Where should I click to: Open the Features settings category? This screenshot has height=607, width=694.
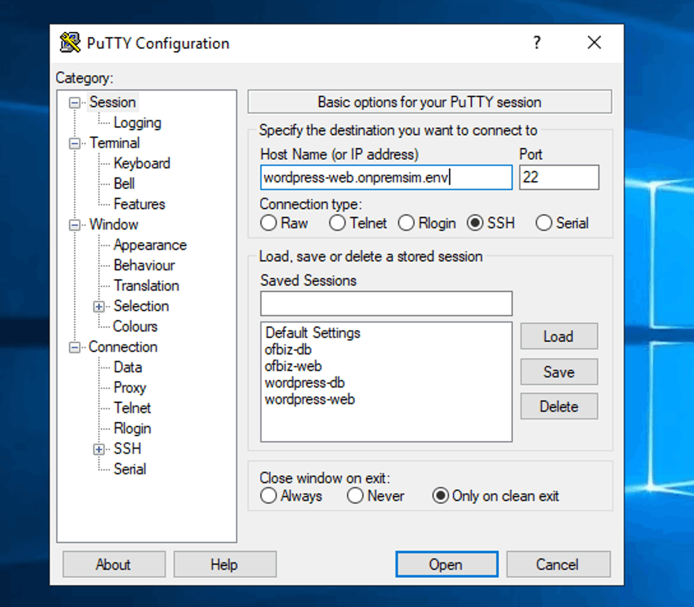click(x=139, y=204)
